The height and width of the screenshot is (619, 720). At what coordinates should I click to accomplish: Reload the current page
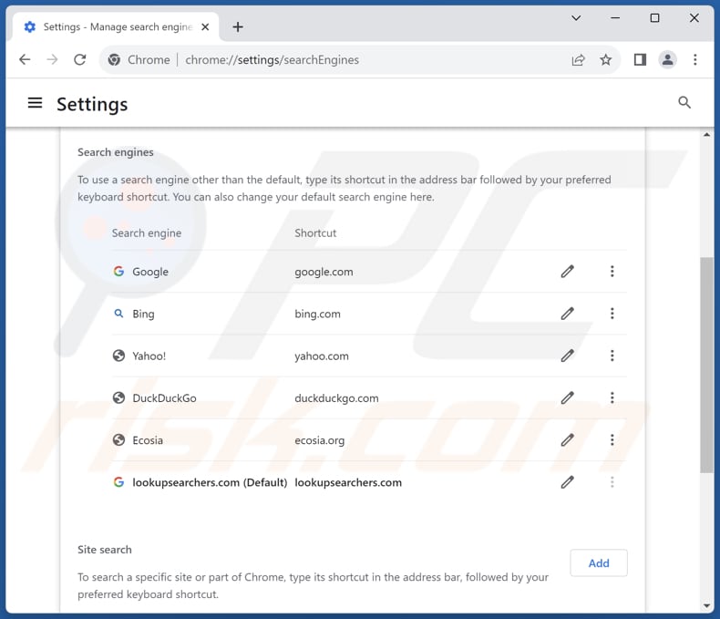coord(80,60)
